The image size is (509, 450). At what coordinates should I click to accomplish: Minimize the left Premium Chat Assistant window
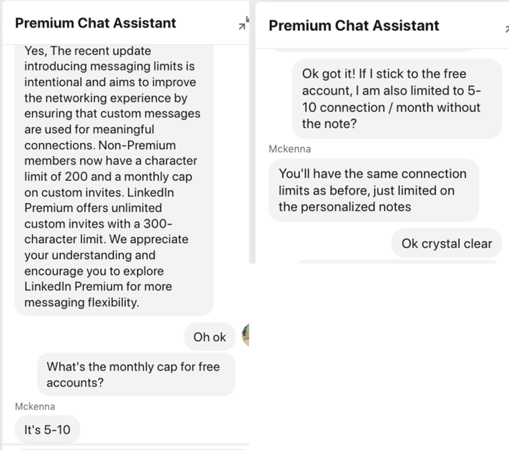(243, 24)
